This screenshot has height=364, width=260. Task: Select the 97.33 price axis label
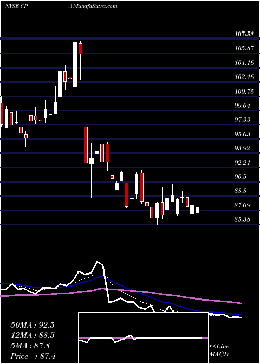pyautogui.click(x=243, y=120)
